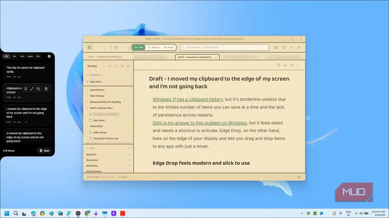
Task: Favorite this note with the star icon
Action: click(x=291, y=65)
